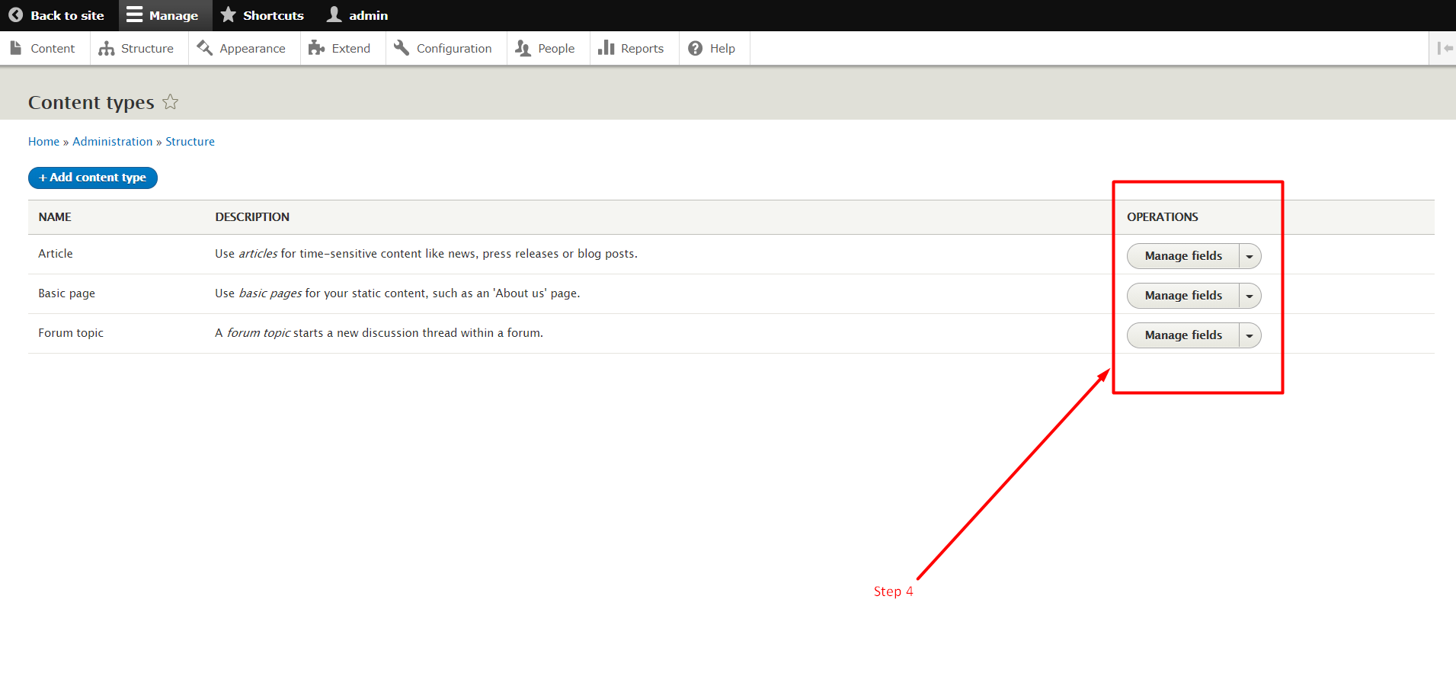The width and height of the screenshot is (1456, 673).
Task: Click the Shortcuts toolbar label
Action: point(274,15)
